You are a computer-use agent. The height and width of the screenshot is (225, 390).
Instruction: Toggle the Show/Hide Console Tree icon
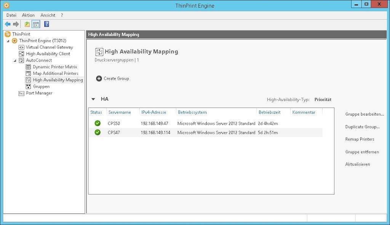click(36, 24)
